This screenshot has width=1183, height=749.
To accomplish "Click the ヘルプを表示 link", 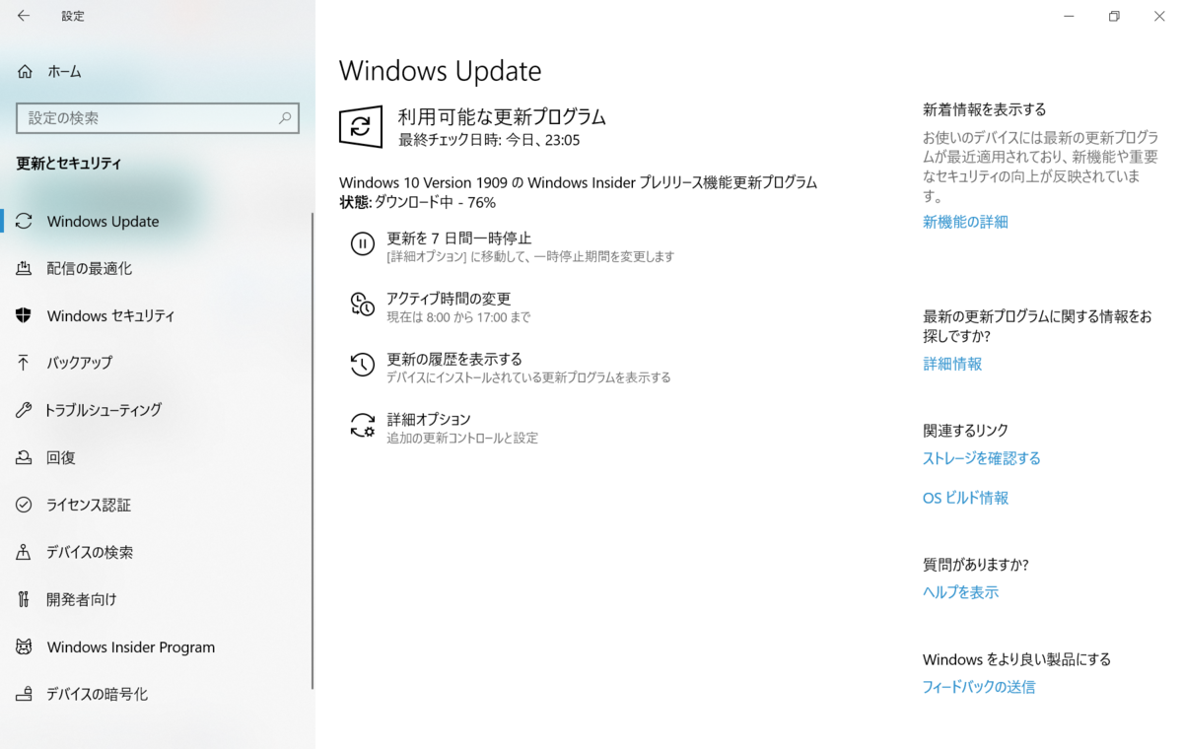I will tap(960, 592).
